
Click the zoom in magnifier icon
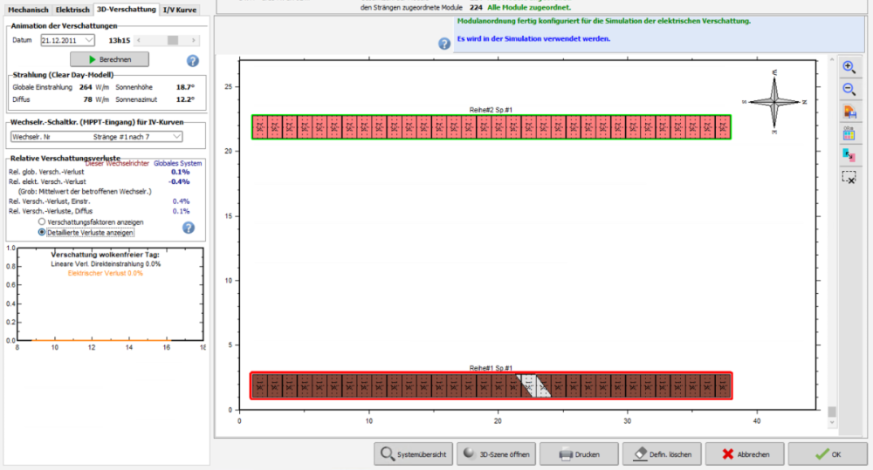point(849,67)
